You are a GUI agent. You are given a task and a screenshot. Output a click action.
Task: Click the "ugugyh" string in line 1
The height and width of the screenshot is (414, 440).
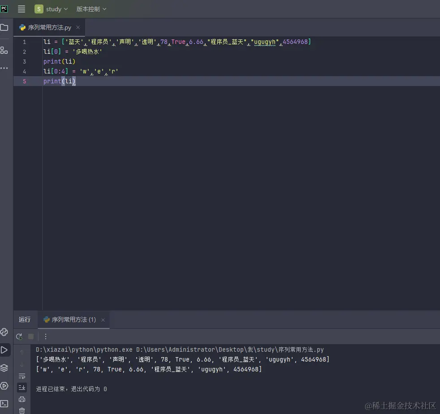265,42
